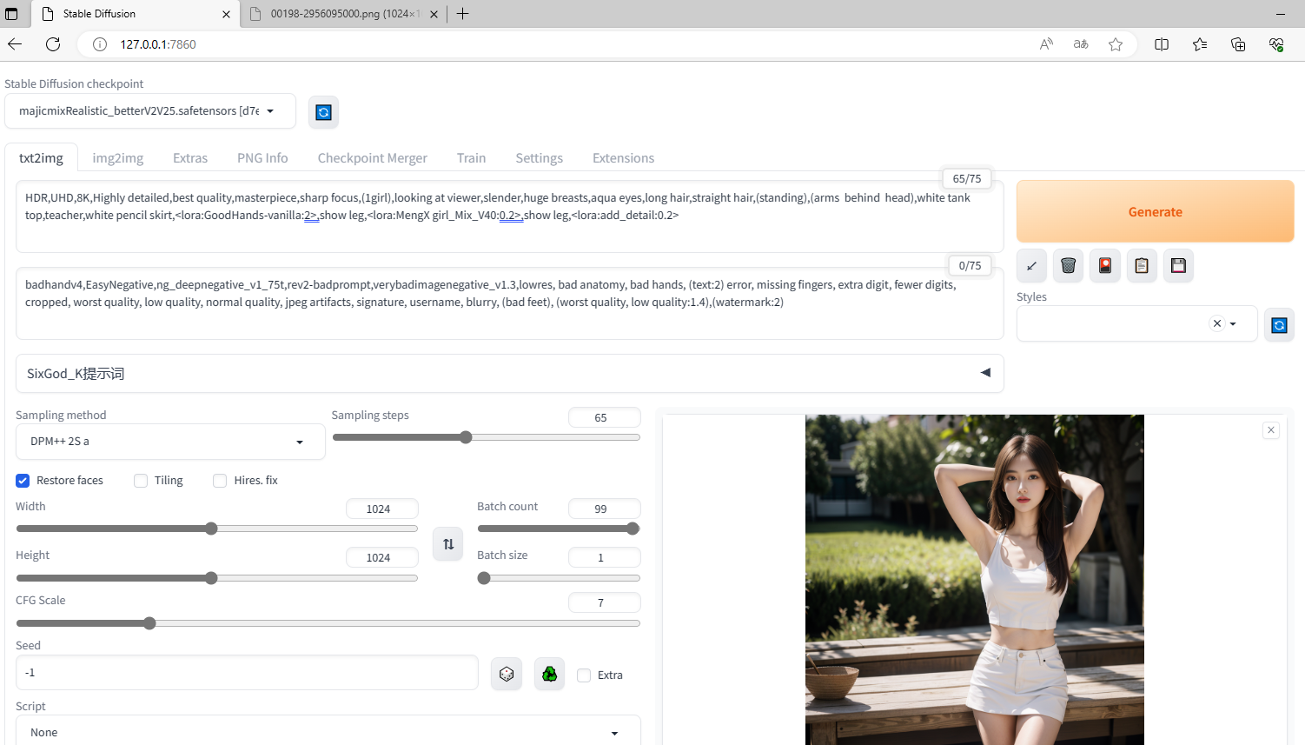Click the CFG Scale number field

click(x=605, y=602)
